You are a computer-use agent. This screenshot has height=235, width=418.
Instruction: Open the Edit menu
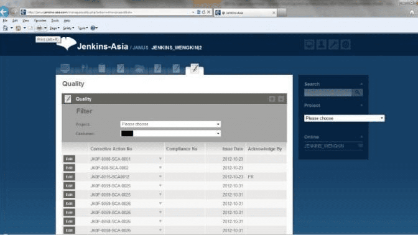[15, 20]
